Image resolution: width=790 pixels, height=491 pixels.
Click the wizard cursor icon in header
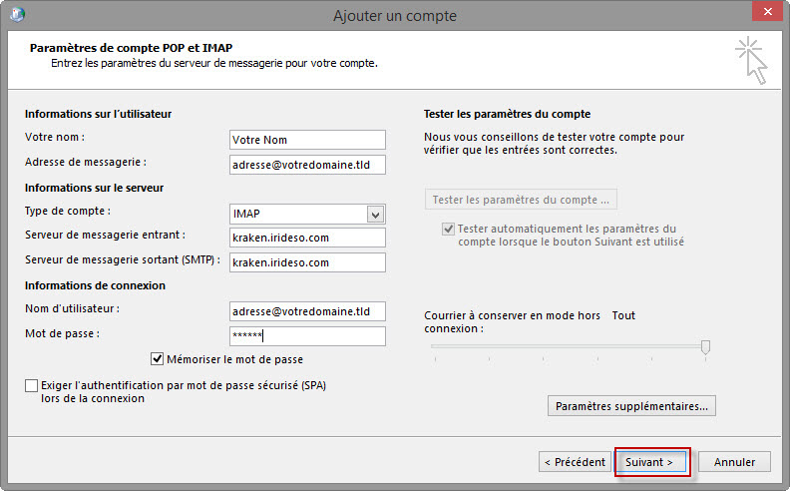coord(751,58)
